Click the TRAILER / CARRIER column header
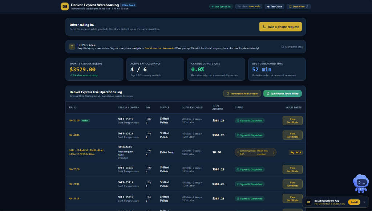The height and width of the screenshot is (211, 372). pos(129,108)
